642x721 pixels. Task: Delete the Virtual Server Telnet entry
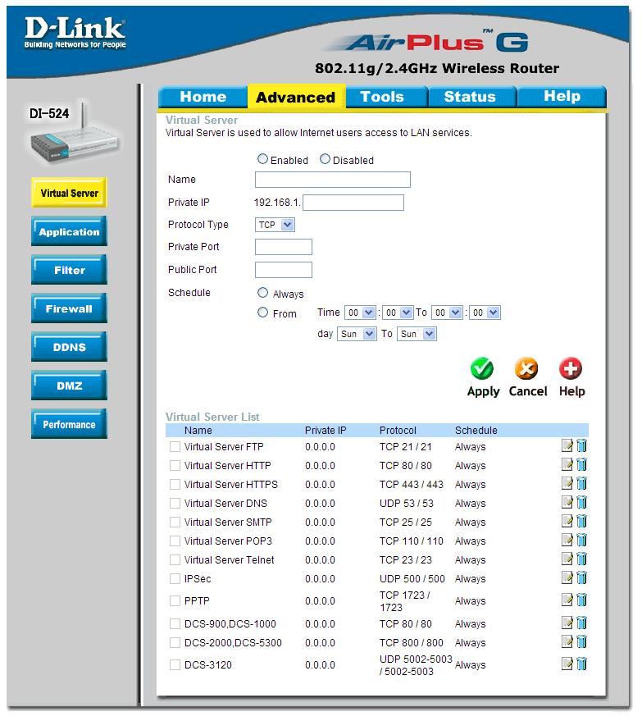tap(581, 559)
